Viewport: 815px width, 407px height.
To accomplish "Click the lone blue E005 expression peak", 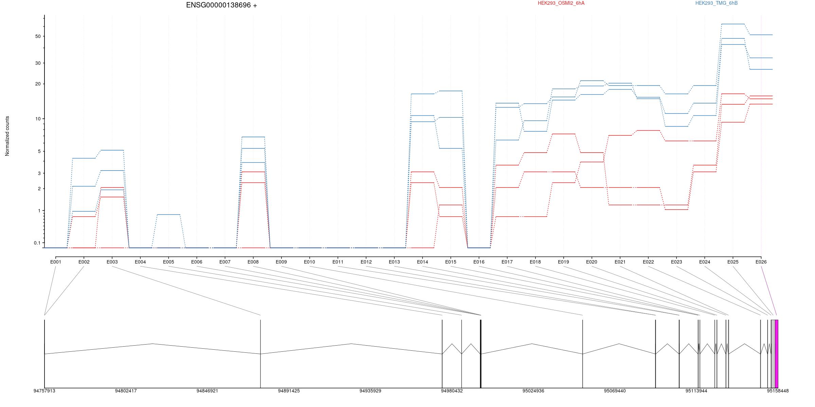I will 168,214.
